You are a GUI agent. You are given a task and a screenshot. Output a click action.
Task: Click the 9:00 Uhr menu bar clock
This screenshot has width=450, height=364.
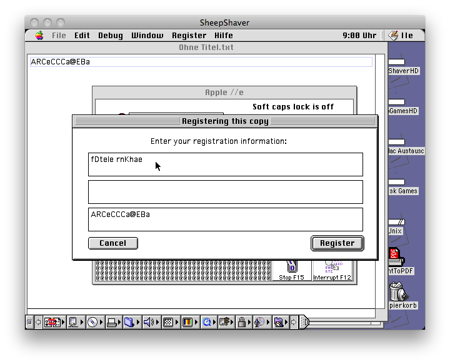(x=359, y=36)
